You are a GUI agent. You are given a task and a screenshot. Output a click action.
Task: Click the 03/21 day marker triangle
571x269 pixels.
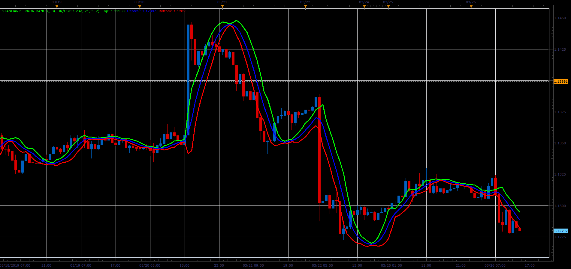(x=222, y=7)
